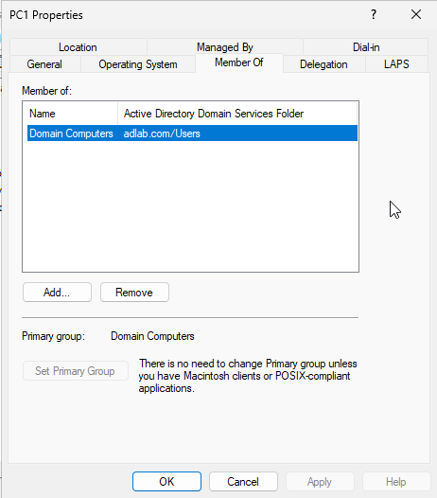Click the Remove button
This screenshot has height=498, width=437.
(134, 293)
